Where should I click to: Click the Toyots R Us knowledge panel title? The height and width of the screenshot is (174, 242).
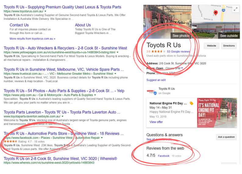(x=164, y=45)
